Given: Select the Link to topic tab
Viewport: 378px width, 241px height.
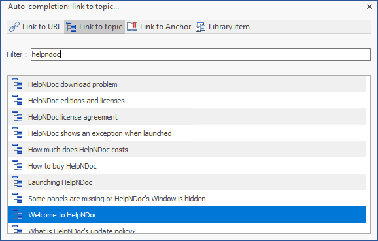Looking at the screenshot, I should click(94, 27).
